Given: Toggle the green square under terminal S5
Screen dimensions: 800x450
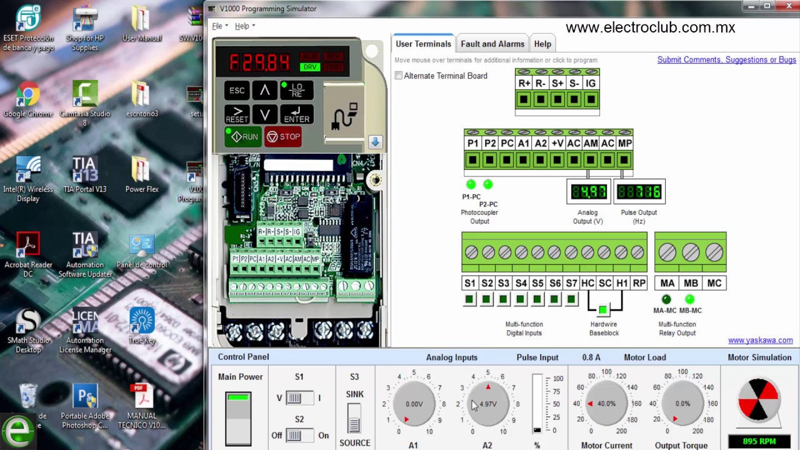Looking at the screenshot, I should 537,300.
